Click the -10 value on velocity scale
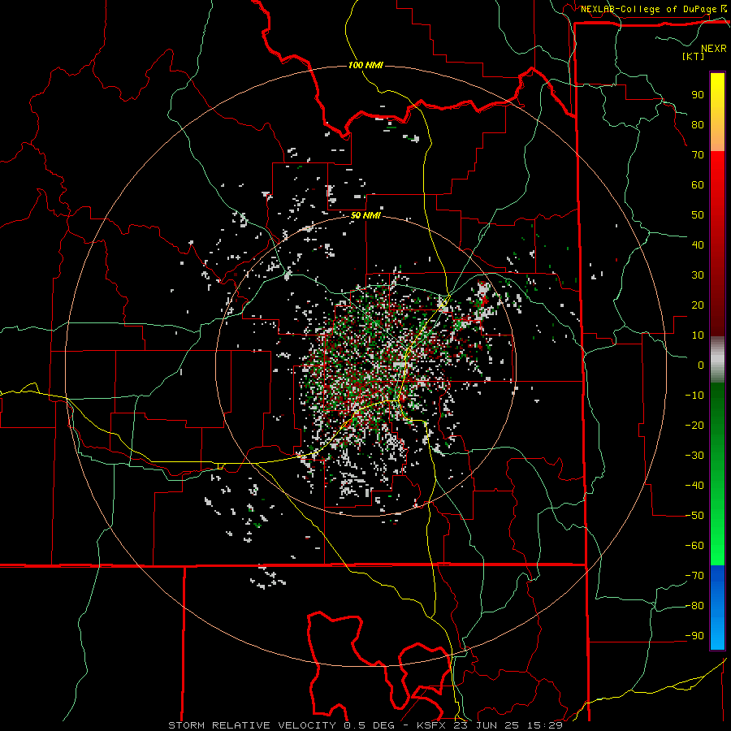The width and height of the screenshot is (731, 731). (694, 396)
